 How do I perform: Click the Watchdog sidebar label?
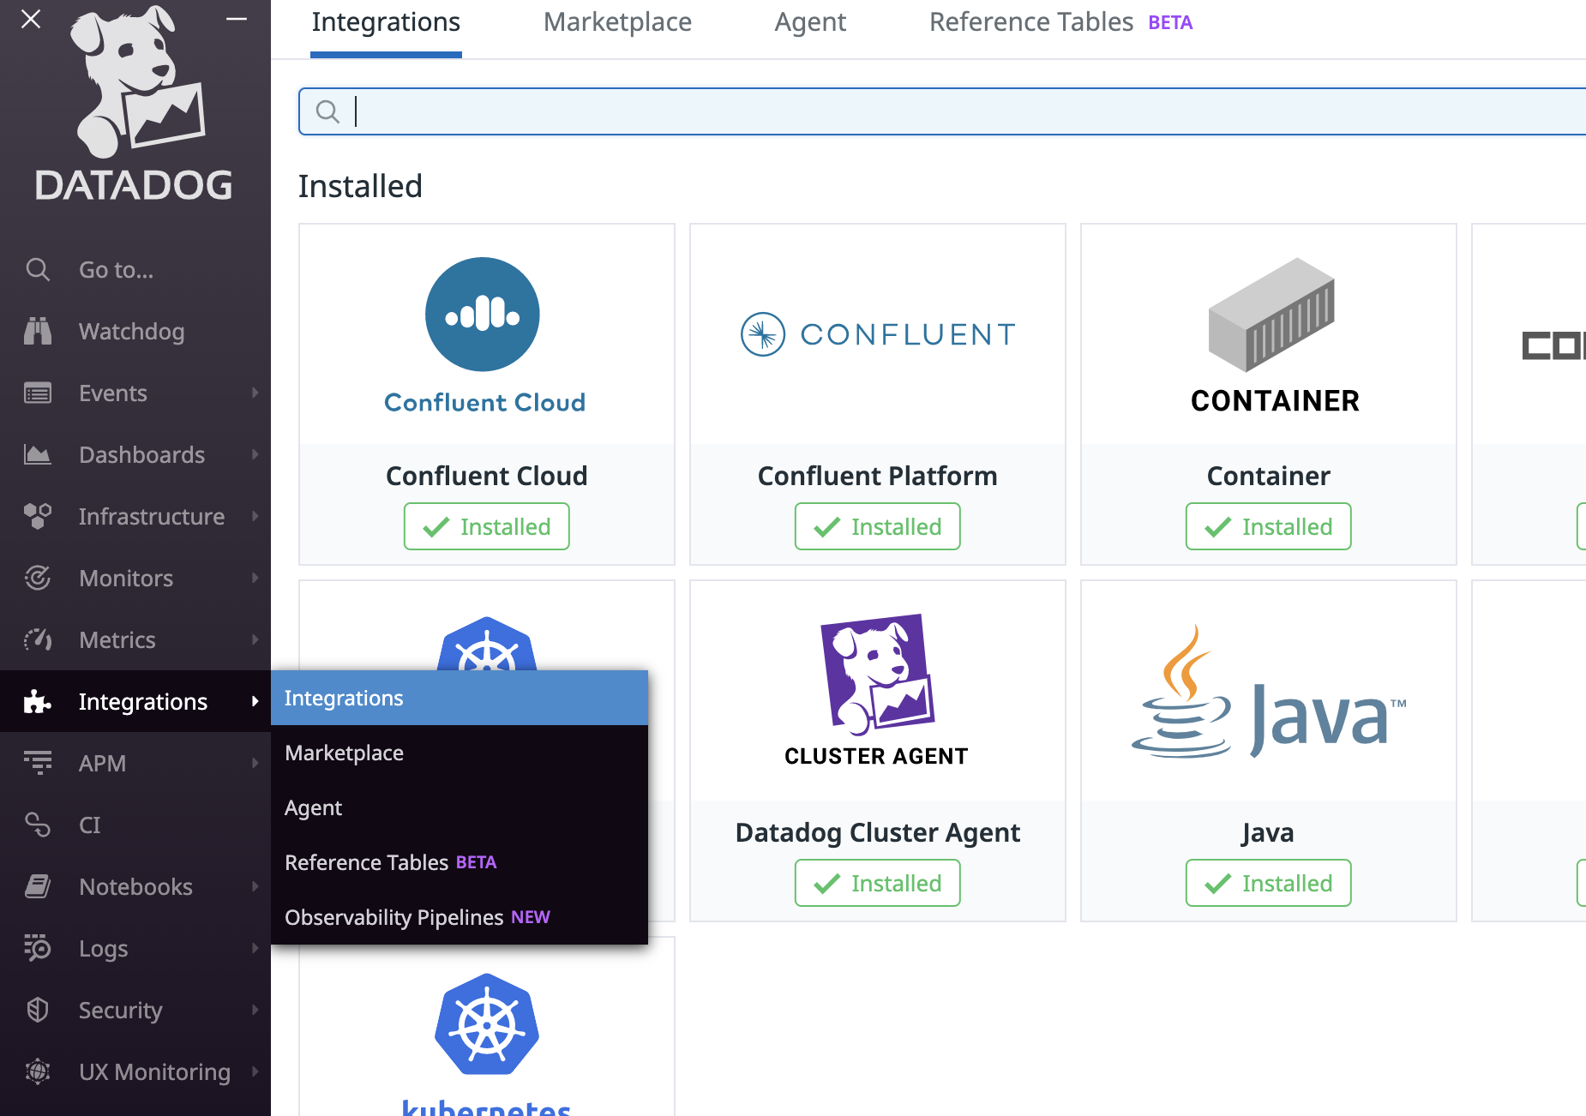pyautogui.click(x=131, y=332)
